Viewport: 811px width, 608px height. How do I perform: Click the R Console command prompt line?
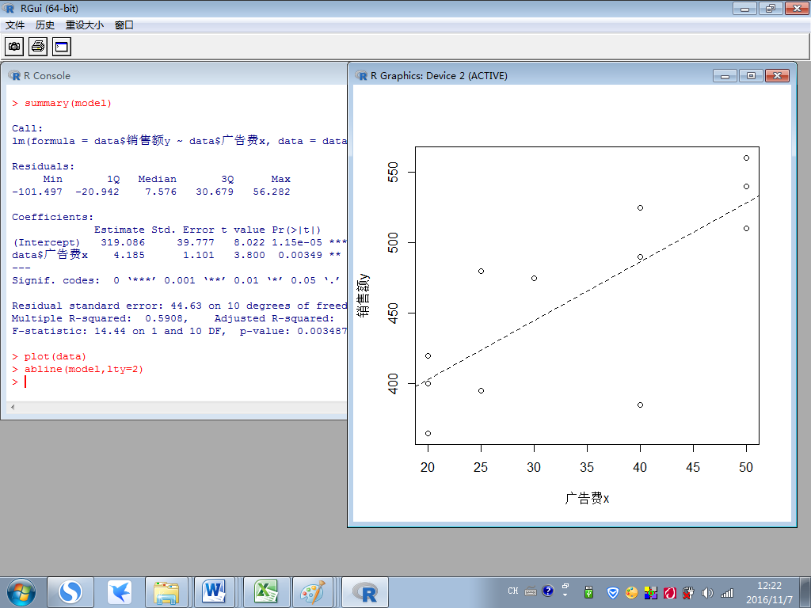[176, 382]
